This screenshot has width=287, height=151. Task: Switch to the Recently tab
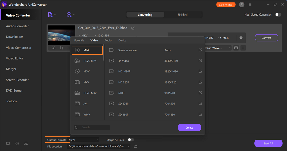(x=79, y=40)
